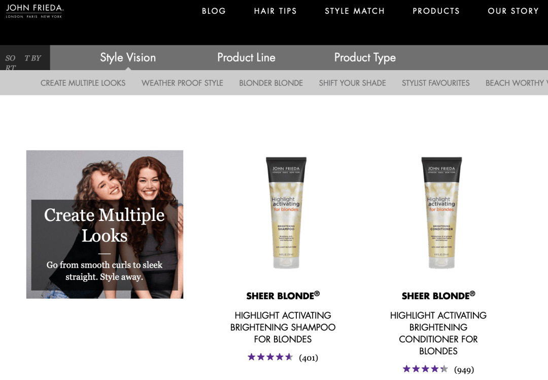Switch to Product Type sort tab
The image size is (548, 380).
click(365, 57)
